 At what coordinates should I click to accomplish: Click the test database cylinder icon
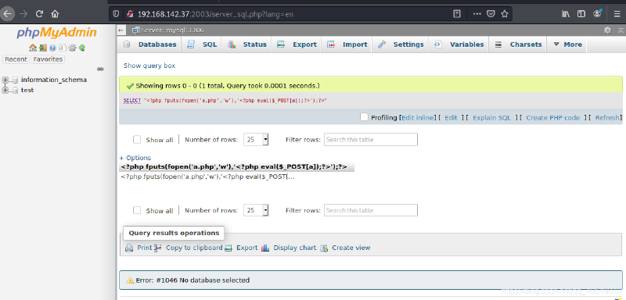coord(15,90)
